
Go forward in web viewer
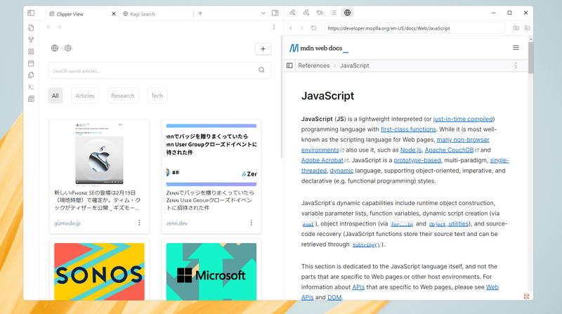point(302,28)
